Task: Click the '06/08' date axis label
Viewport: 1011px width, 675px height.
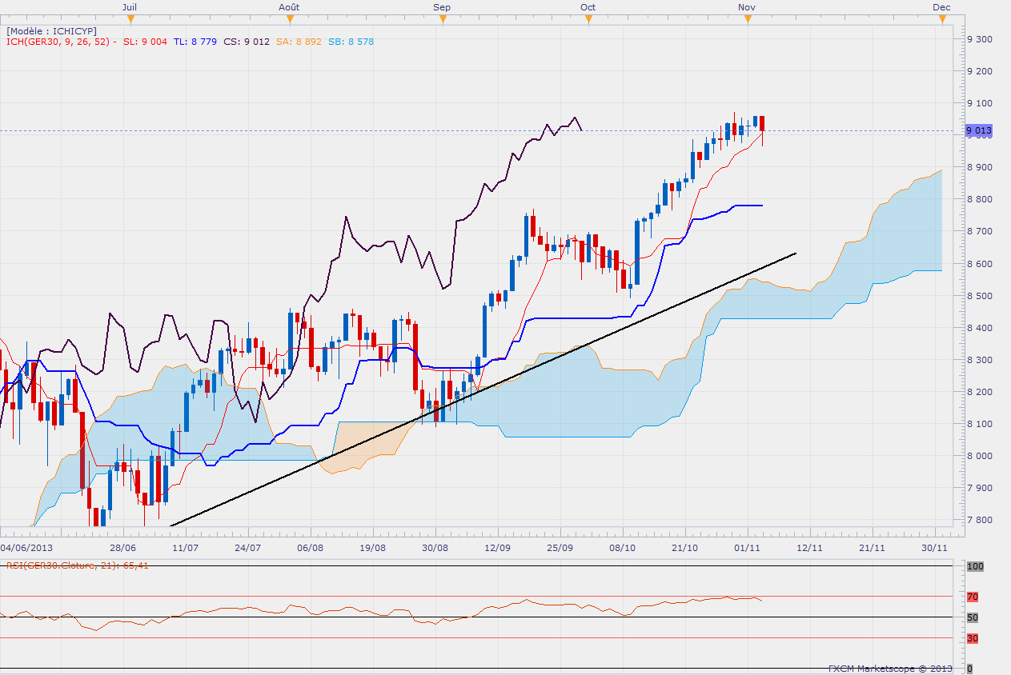Action: click(310, 547)
